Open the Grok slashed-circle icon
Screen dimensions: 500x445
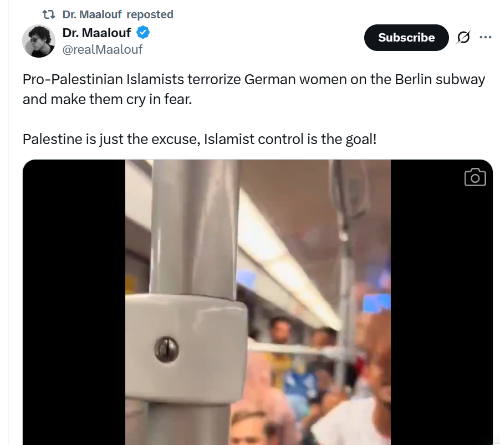pyautogui.click(x=463, y=37)
